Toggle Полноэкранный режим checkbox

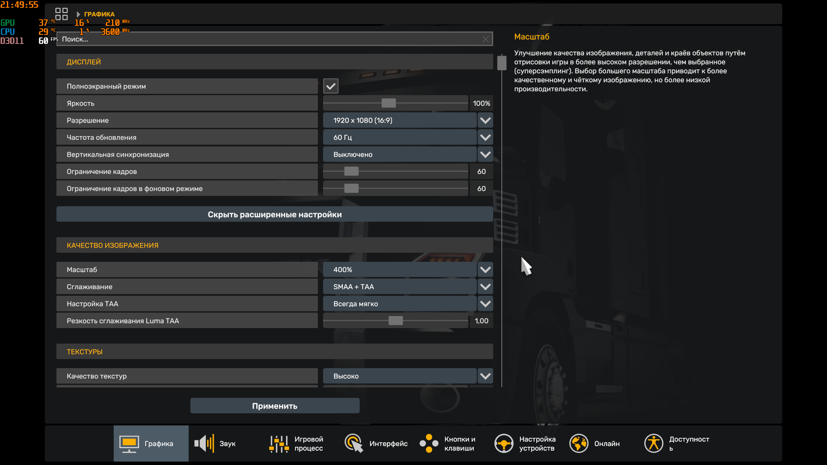click(x=331, y=86)
